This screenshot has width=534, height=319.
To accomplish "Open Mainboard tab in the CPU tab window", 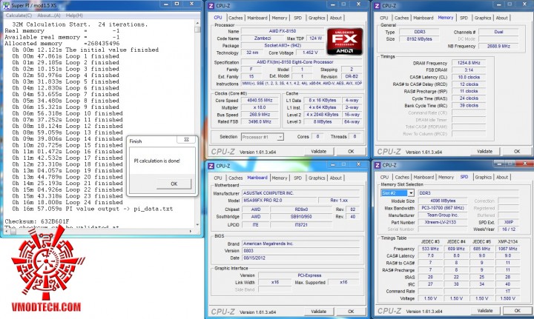I will (x=257, y=18).
